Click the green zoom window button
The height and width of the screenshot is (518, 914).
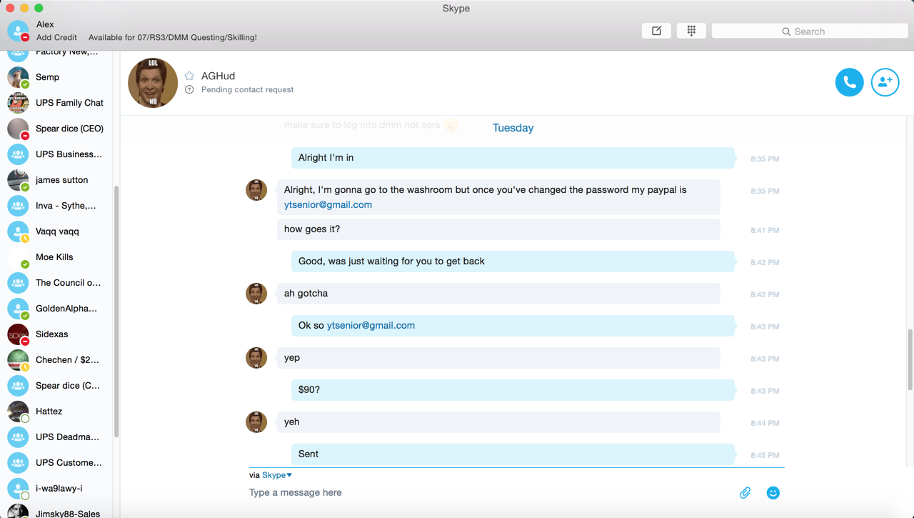coord(39,8)
